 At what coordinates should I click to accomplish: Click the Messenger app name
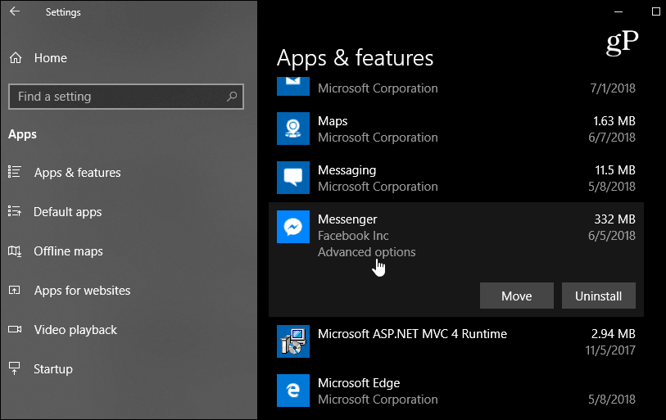click(x=347, y=219)
